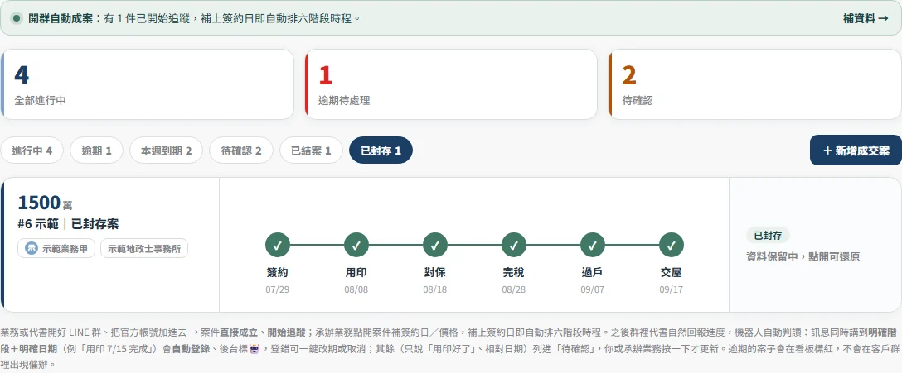
Task: Click the 08/08 date under 用印
Action: 356,289
